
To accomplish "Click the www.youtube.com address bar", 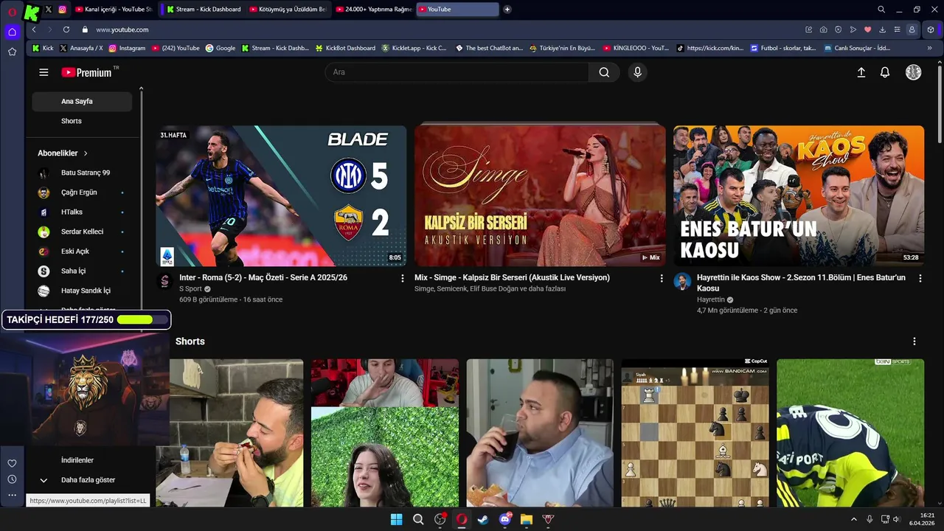I will tap(122, 29).
